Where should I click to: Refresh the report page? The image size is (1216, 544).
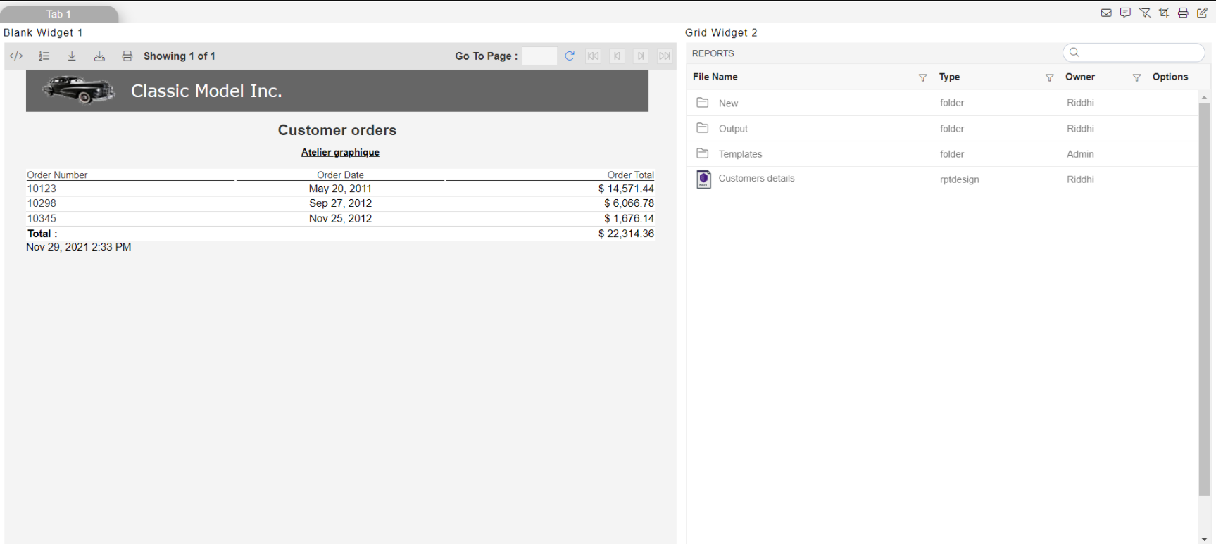[x=570, y=56]
